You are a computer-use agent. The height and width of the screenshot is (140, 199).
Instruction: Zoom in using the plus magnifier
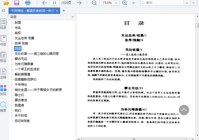125,3
